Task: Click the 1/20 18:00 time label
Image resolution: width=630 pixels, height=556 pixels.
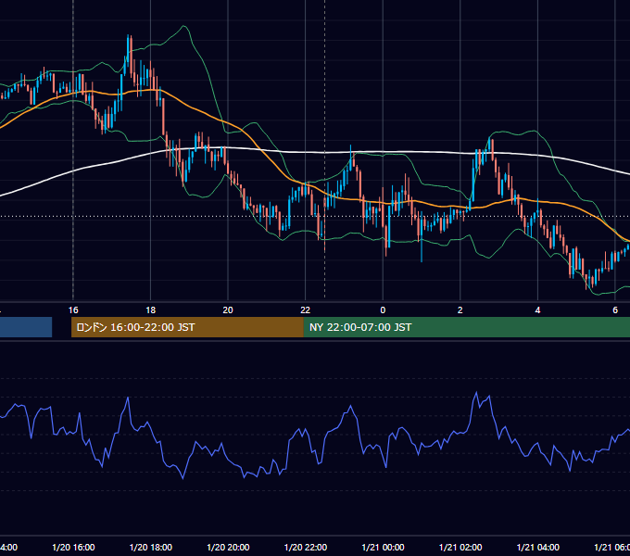Action: point(151,547)
